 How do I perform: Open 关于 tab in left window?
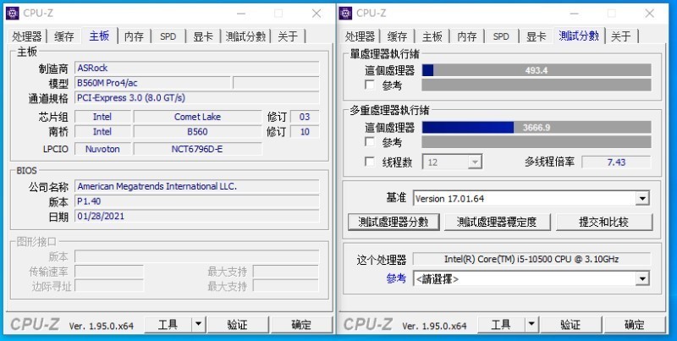[288, 36]
